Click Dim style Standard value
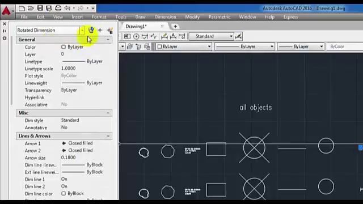The image size is (363, 204). pyautogui.click(x=70, y=120)
